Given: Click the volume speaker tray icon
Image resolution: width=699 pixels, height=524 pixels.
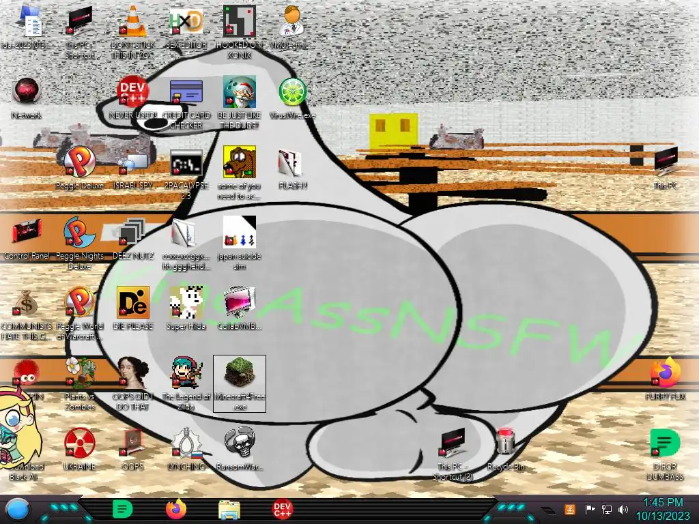Looking at the screenshot, I should tap(623, 509).
